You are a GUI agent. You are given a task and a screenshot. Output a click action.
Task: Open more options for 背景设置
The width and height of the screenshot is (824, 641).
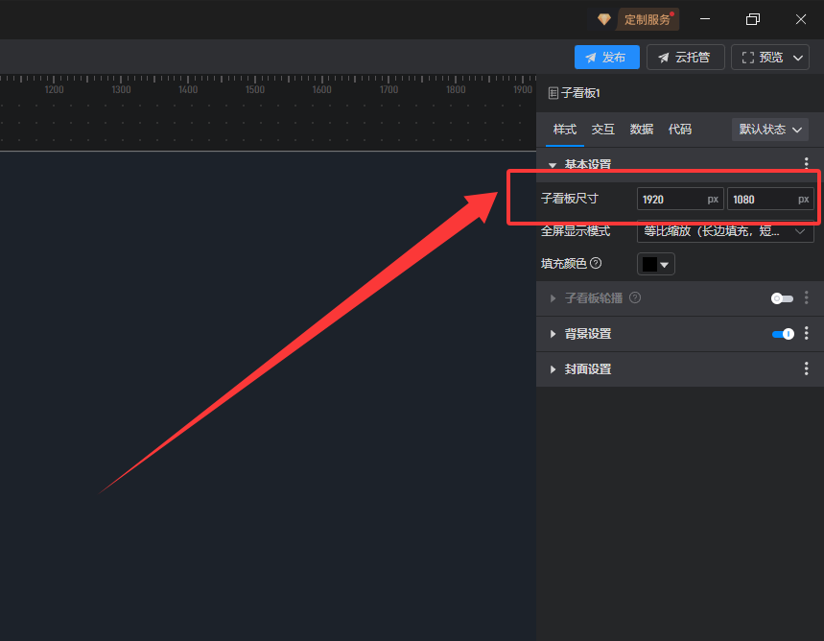point(806,333)
